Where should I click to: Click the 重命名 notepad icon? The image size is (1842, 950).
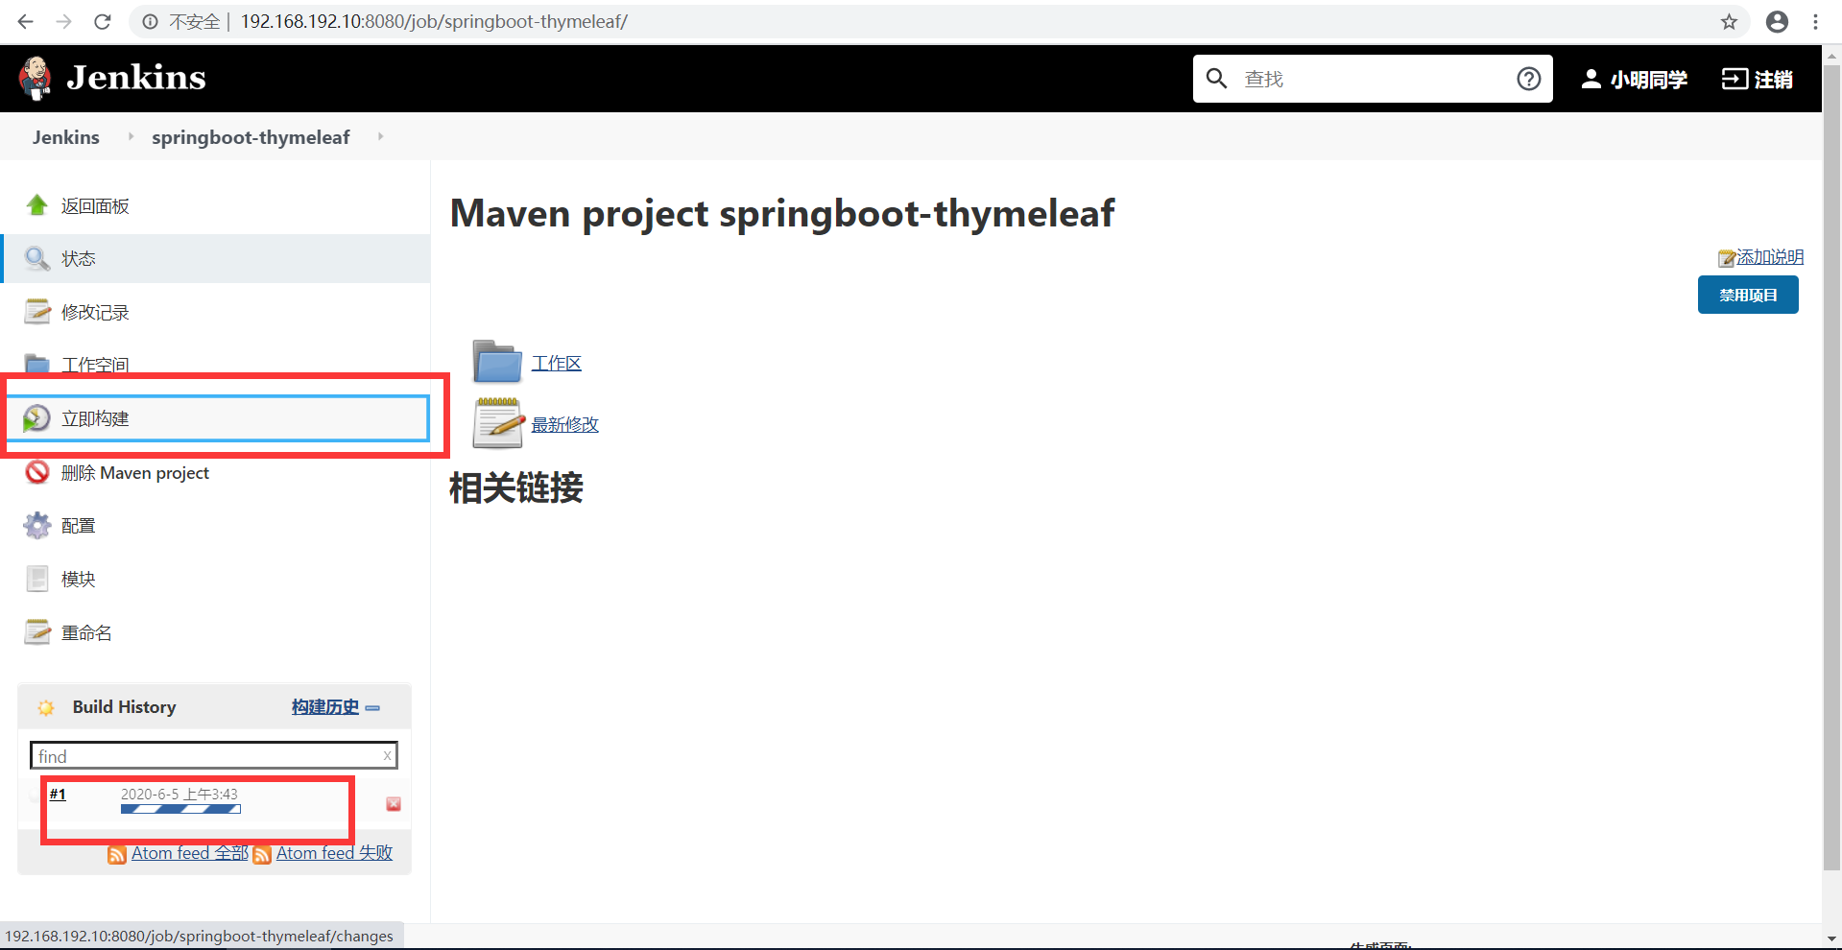(36, 632)
